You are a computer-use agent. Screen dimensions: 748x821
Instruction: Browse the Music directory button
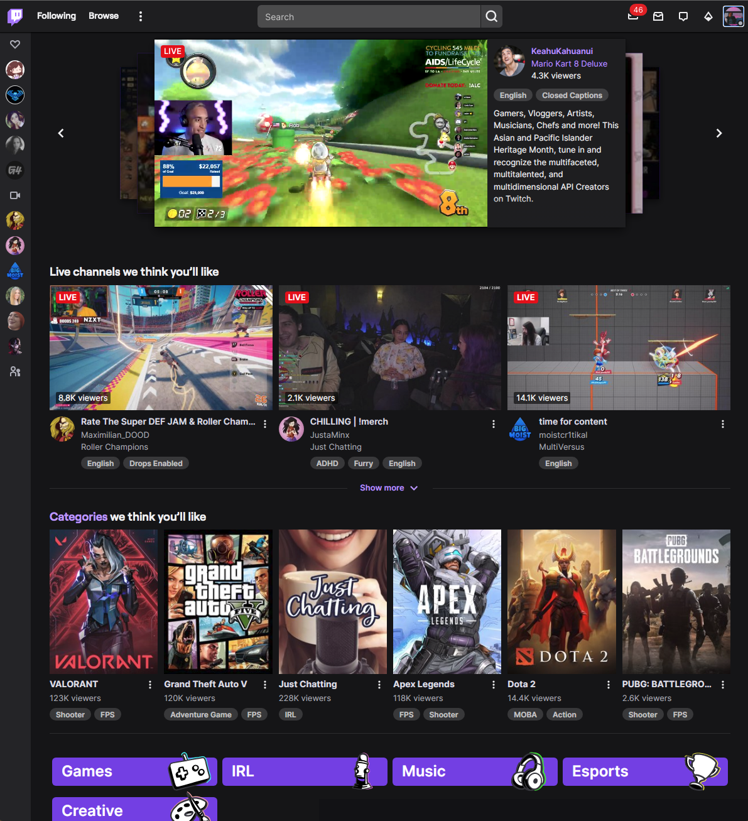click(x=475, y=771)
